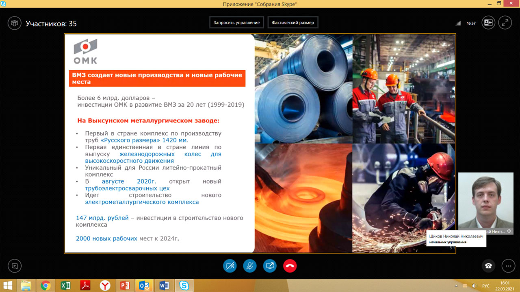Click the Skype icon in title bar

[x=4, y=4]
